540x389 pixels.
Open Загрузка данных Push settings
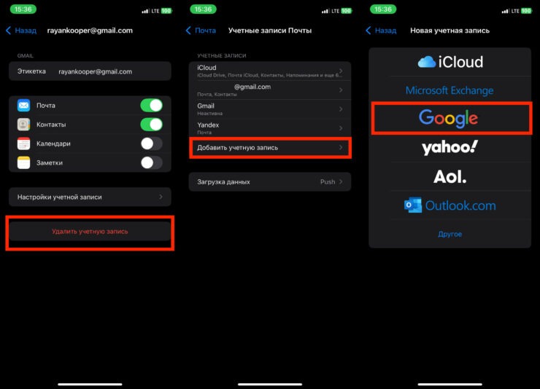tap(270, 182)
